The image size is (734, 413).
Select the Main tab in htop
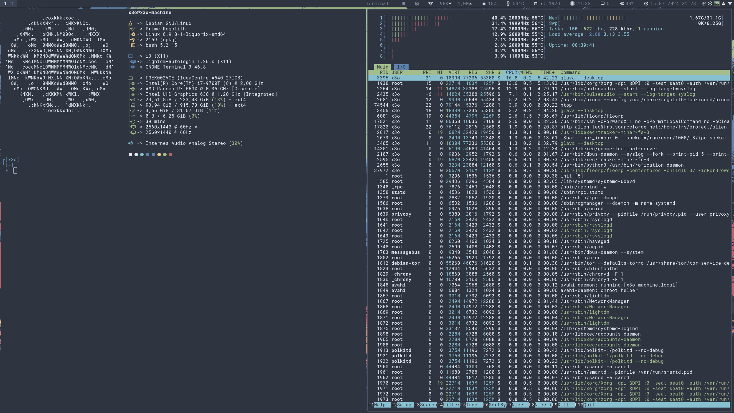tap(382, 67)
